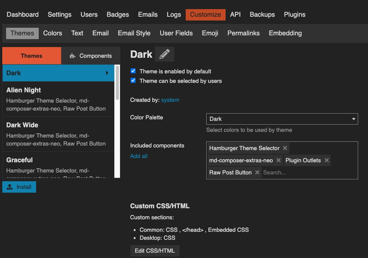Remove Hamburger Theme Selector component
The width and height of the screenshot is (368, 258).
pos(285,148)
